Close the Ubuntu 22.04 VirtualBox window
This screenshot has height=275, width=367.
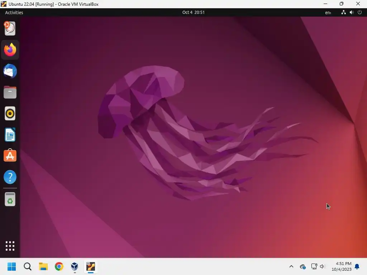click(x=358, y=4)
